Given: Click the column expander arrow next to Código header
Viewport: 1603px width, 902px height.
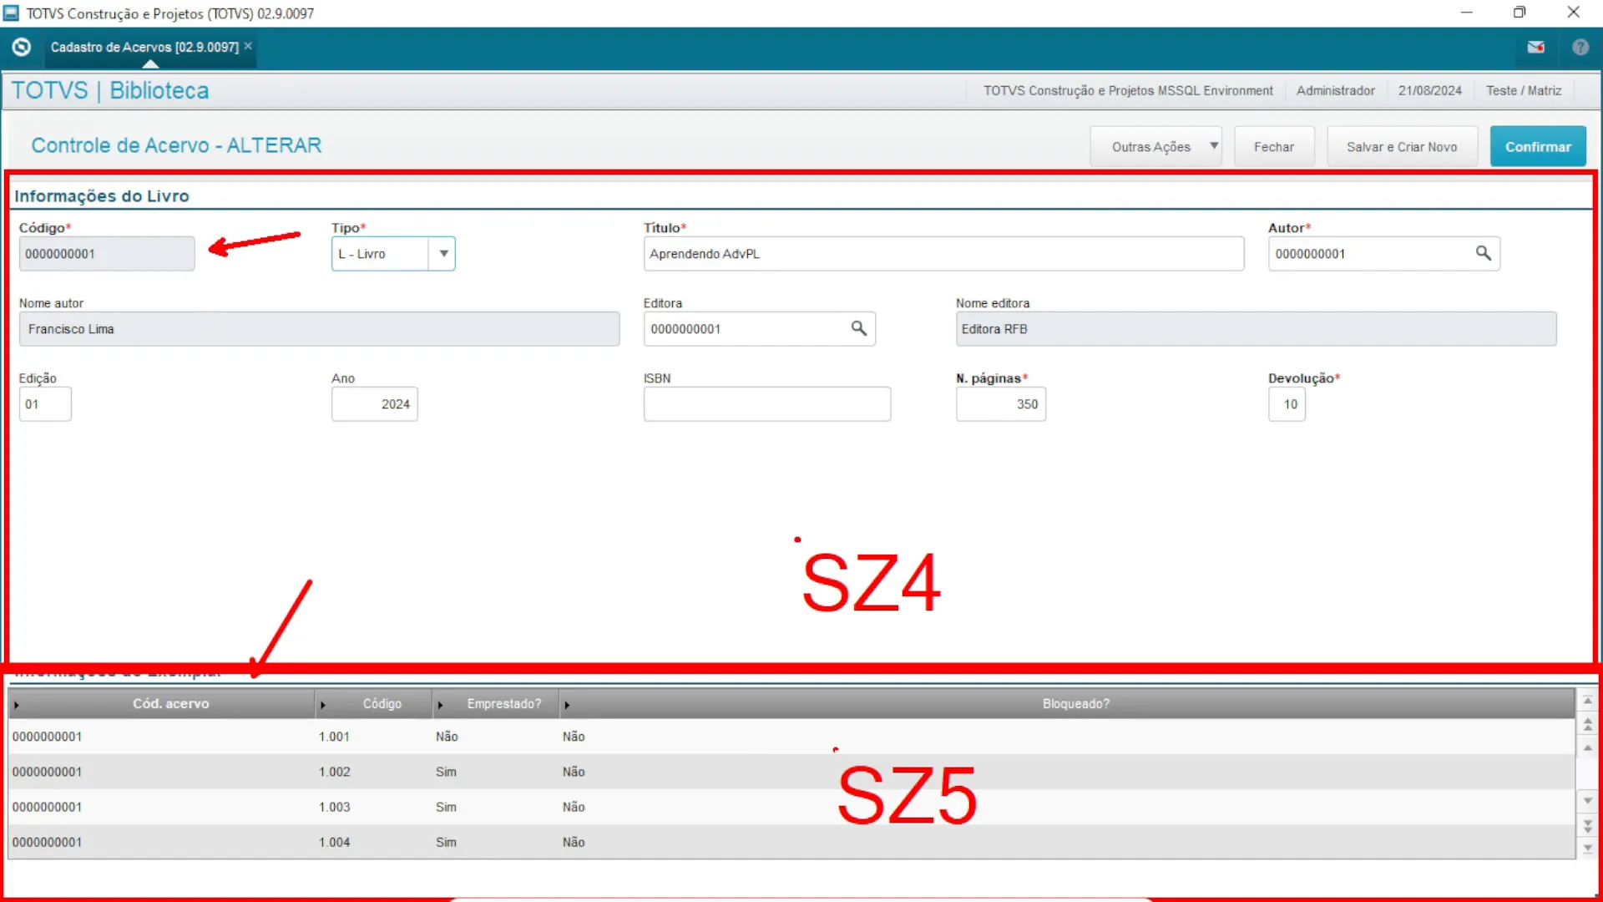Looking at the screenshot, I should click(324, 702).
